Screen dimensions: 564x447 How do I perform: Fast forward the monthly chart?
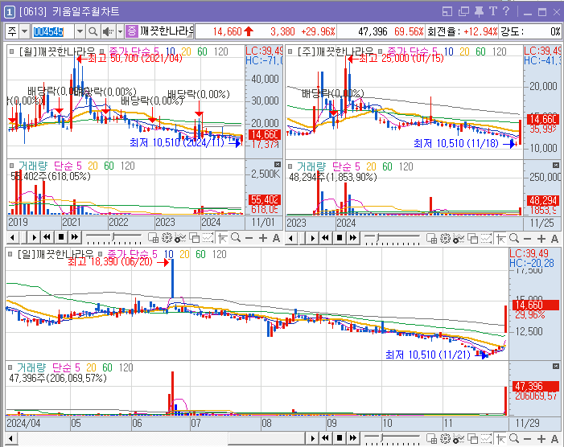click(75, 237)
